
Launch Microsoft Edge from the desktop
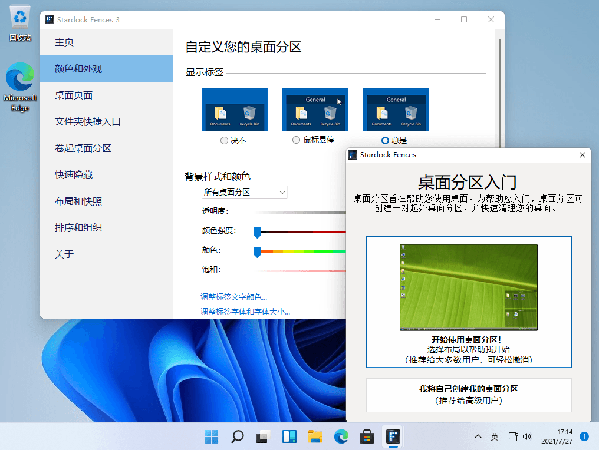(x=20, y=86)
